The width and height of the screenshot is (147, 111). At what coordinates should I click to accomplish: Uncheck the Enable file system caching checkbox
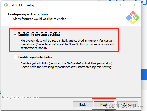15,34
